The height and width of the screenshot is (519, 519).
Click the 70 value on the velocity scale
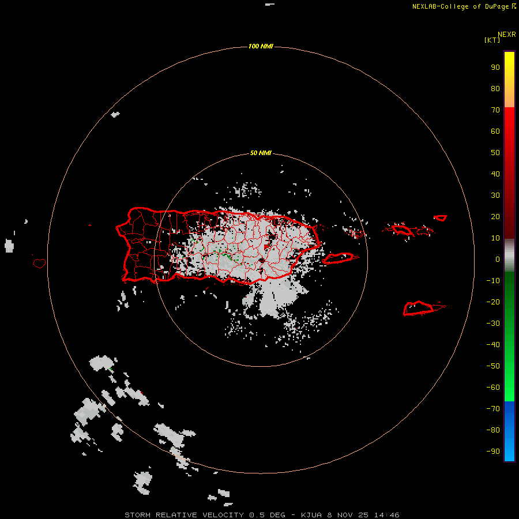click(495, 110)
